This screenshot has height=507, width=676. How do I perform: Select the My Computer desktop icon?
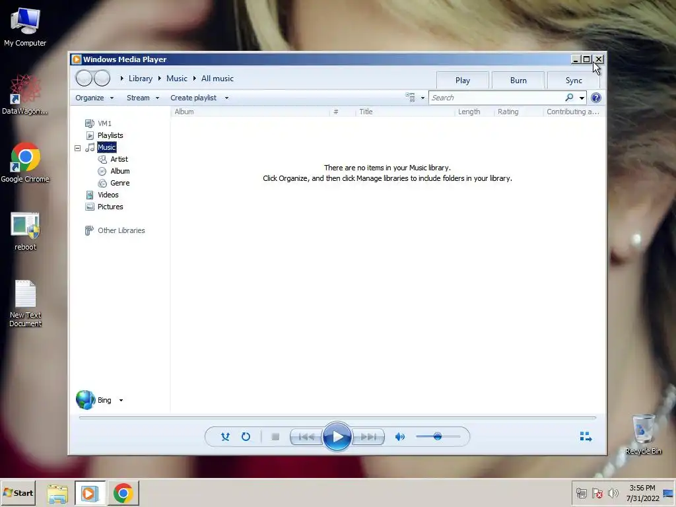(25, 27)
